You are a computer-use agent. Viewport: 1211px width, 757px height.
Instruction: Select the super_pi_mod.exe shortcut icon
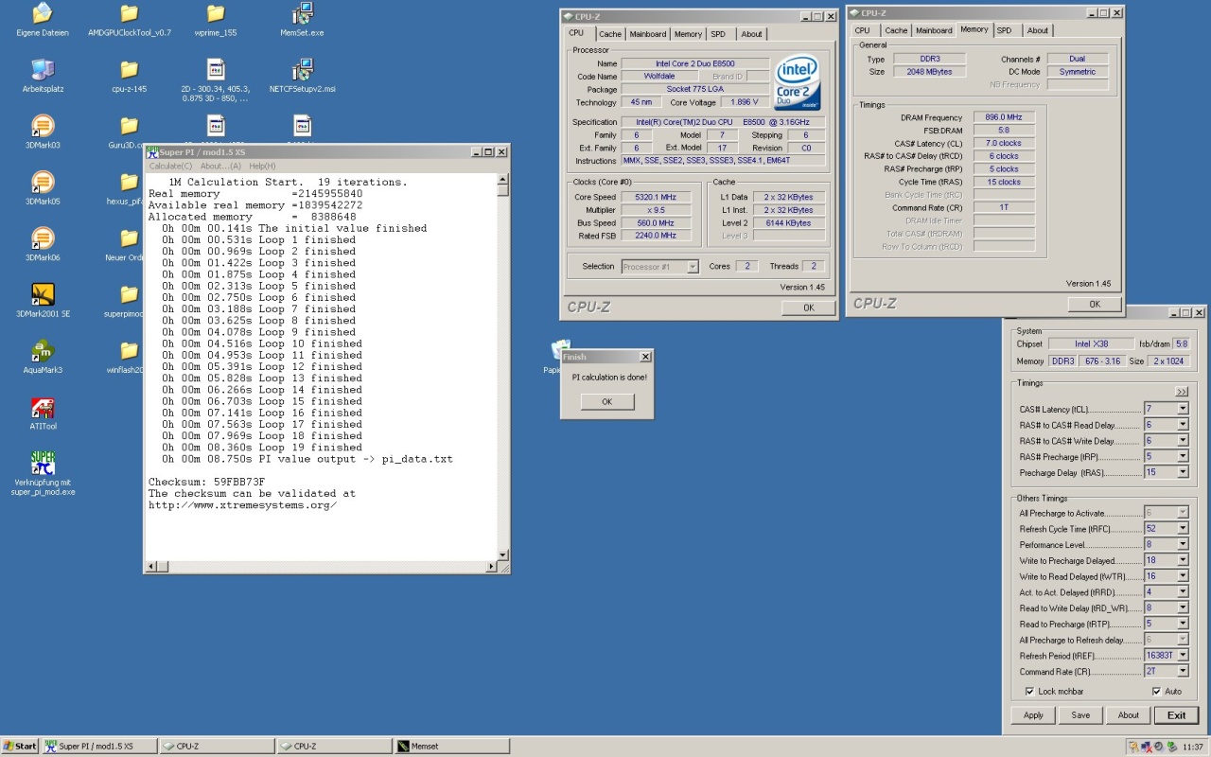(x=43, y=463)
